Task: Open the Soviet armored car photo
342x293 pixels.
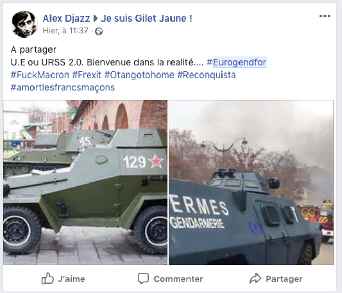Action: (x=85, y=182)
